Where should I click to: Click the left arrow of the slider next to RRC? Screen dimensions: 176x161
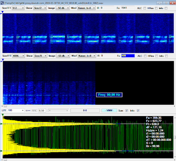coord(50,110)
